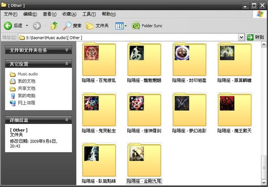Screen dimensions: 268x187
Task: Select the 陰陽座 - 金剛九尾 folder icon
Action: click(144, 160)
